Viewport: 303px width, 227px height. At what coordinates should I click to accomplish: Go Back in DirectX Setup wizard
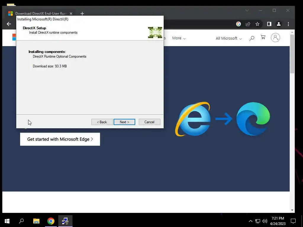click(x=102, y=122)
